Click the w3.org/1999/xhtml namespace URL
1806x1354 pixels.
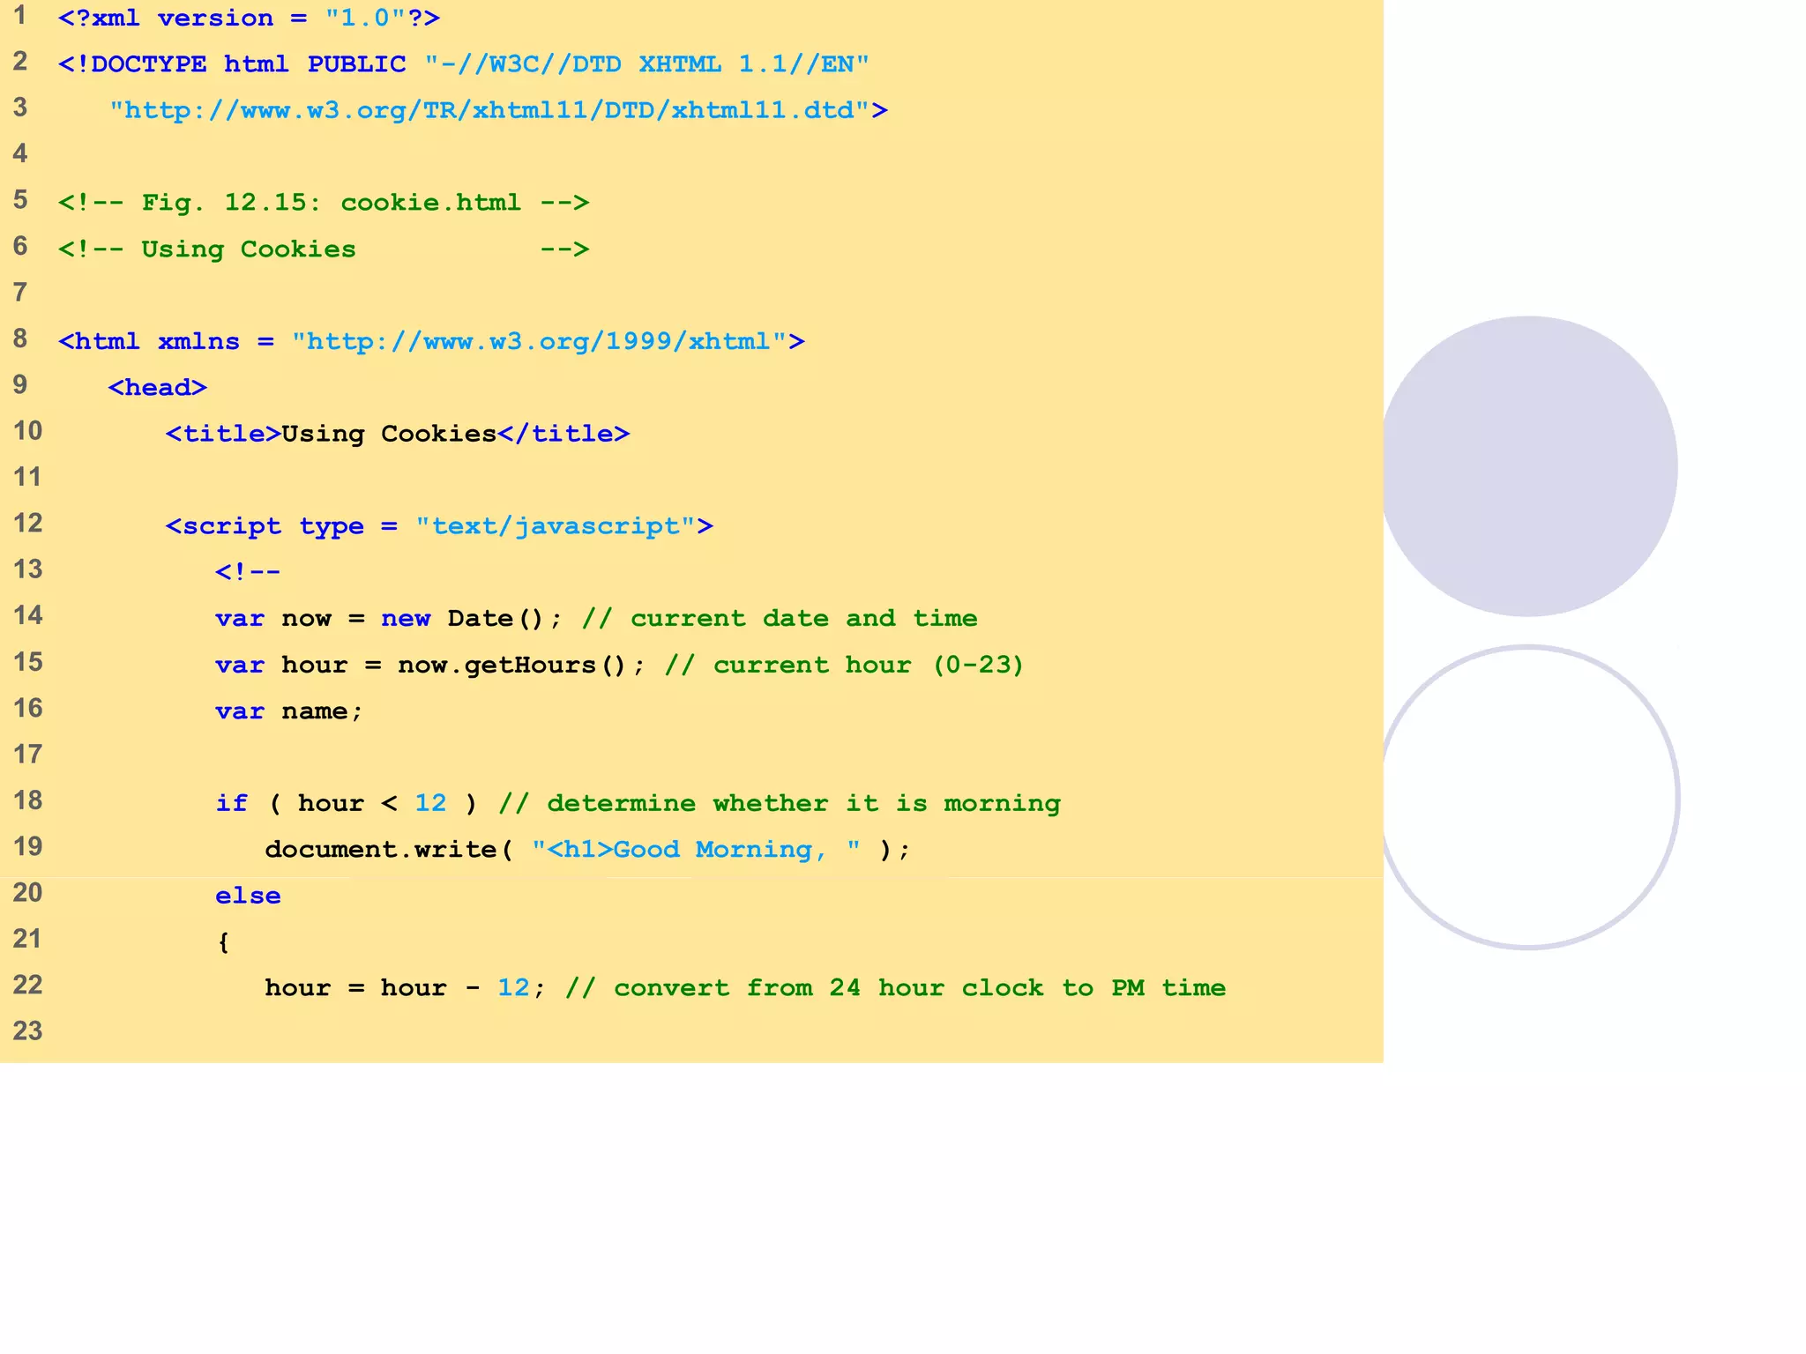tap(538, 341)
